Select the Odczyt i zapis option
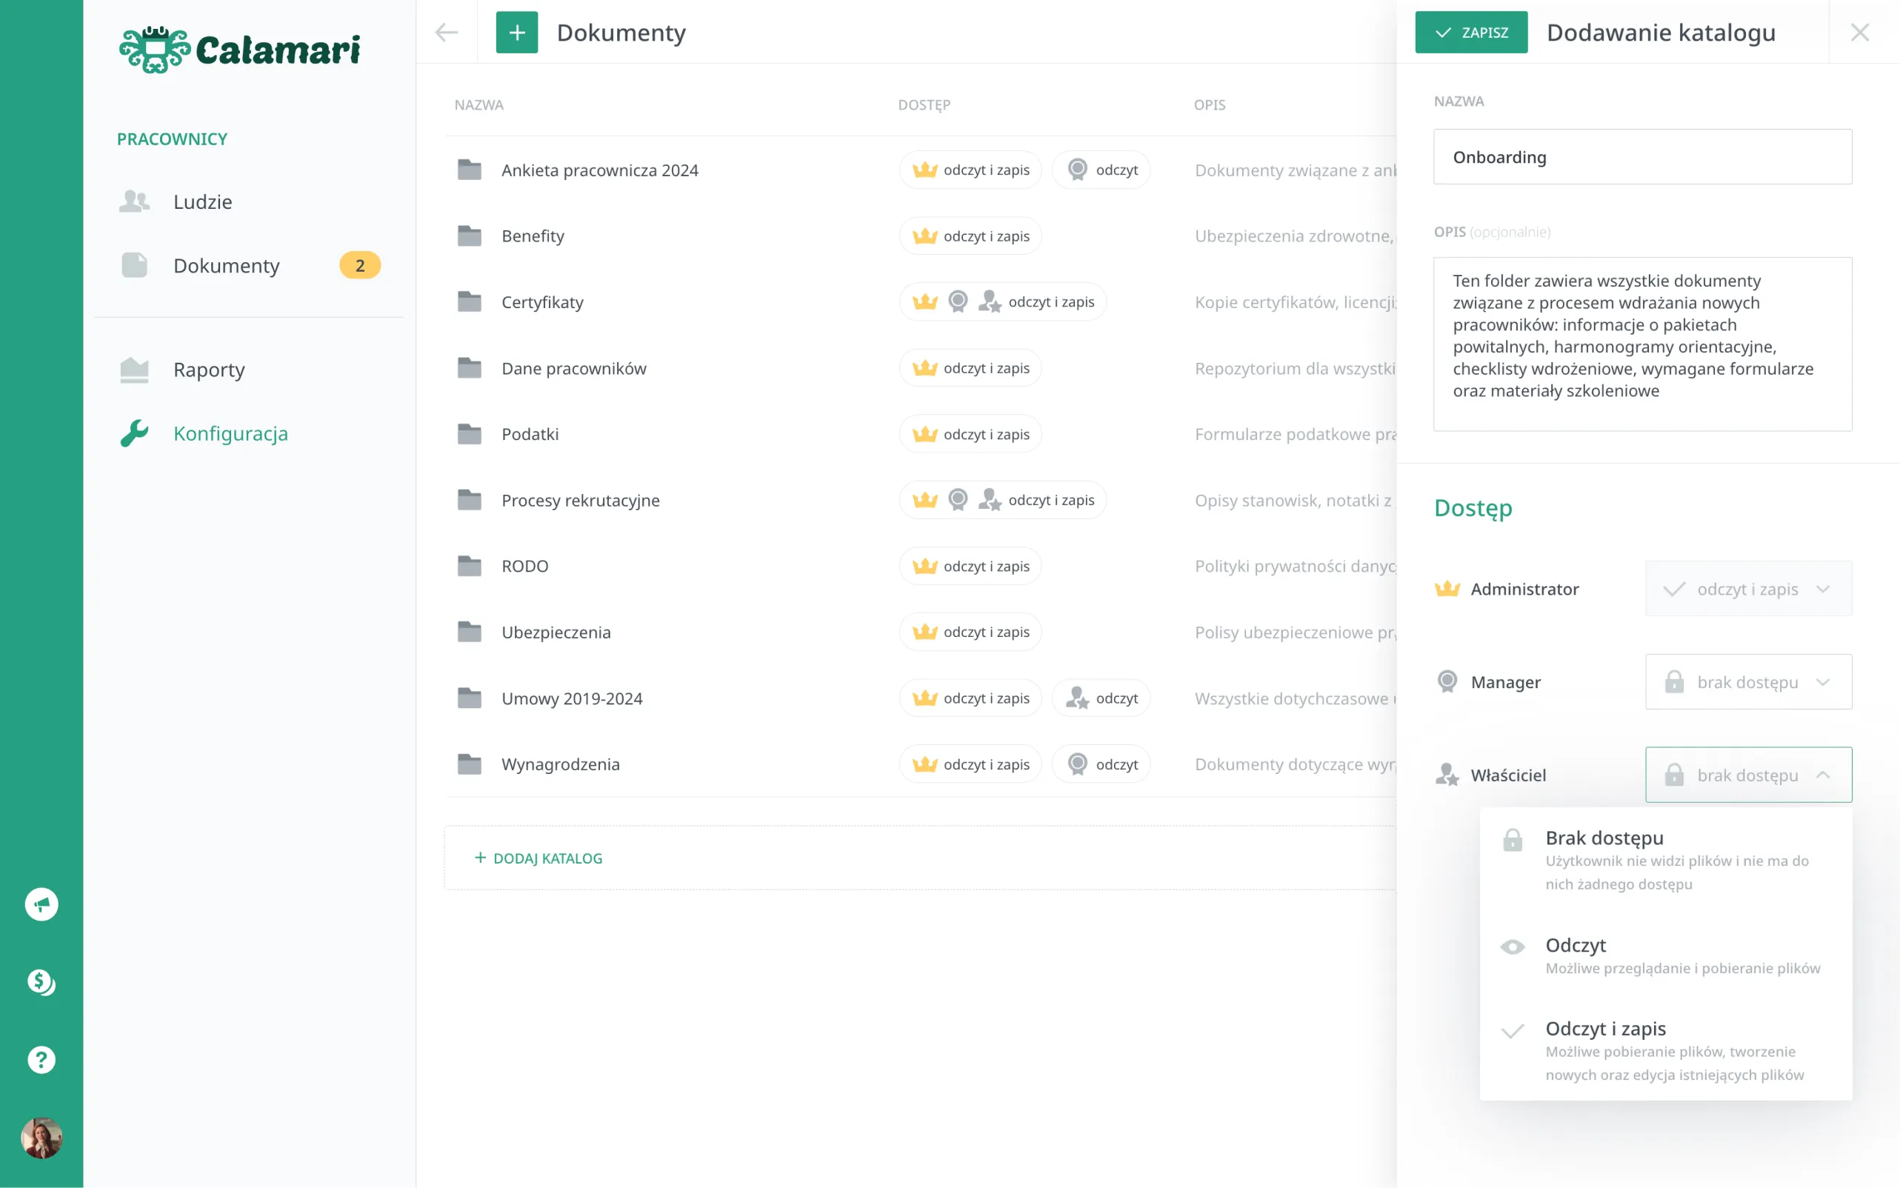The width and height of the screenshot is (1900, 1188). click(x=1666, y=1050)
